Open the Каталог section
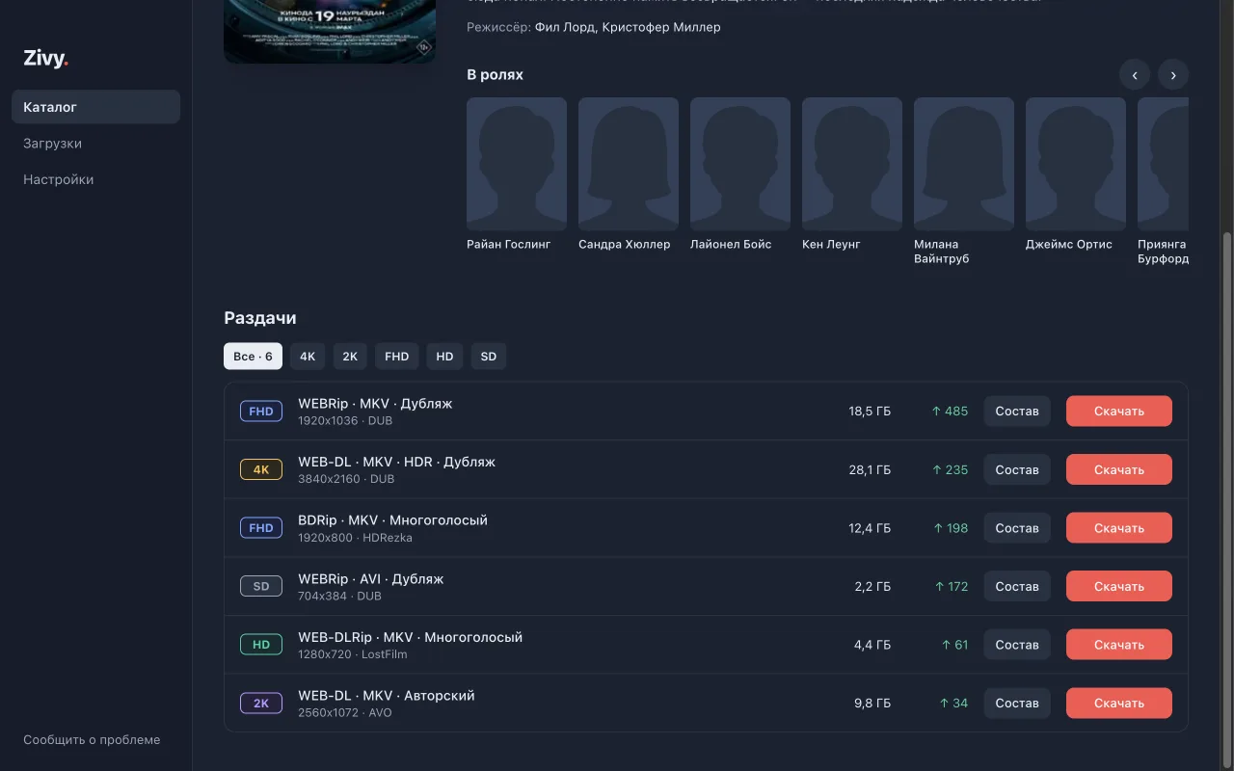Viewport: 1234px width, 771px height. [x=95, y=107]
